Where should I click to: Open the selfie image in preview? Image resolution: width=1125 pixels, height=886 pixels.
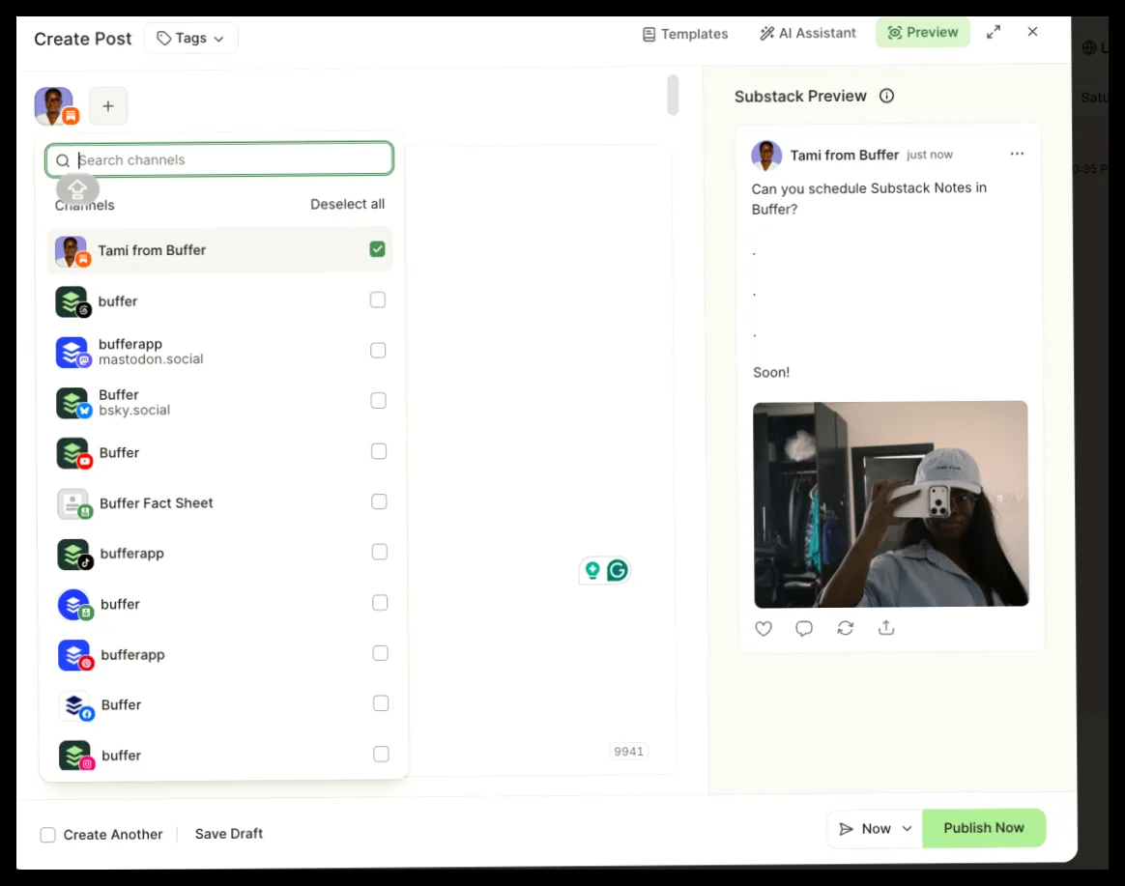pos(890,503)
